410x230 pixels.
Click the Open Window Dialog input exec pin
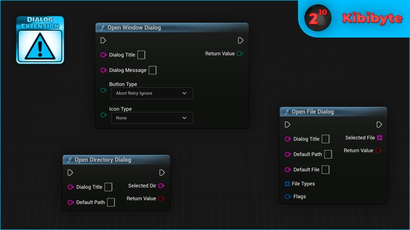[x=103, y=40]
